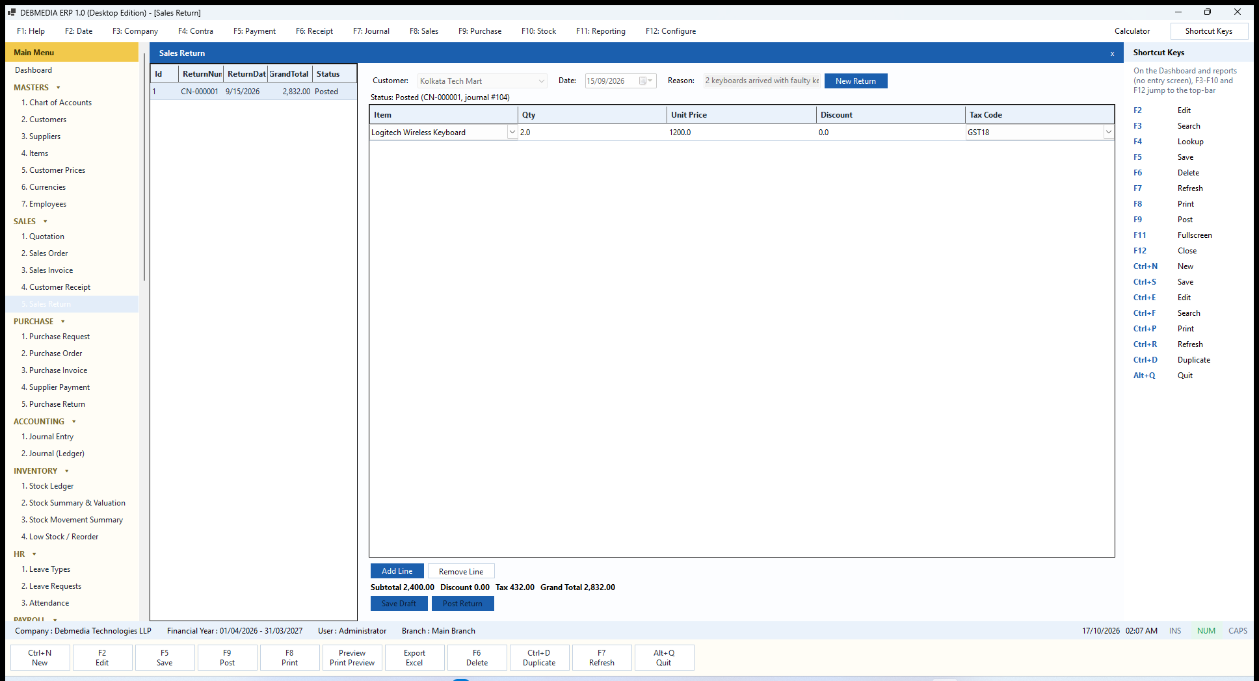The width and height of the screenshot is (1259, 681).
Task: Click the Preview Print Preview button
Action: click(x=352, y=658)
